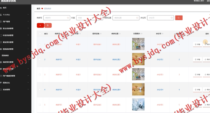Image resolution: width=210 pixels, height=113 pixels.
Task: Click the bracket icon beside 科室信息管理
Action: pyautogui.click(x=1, y=35)
